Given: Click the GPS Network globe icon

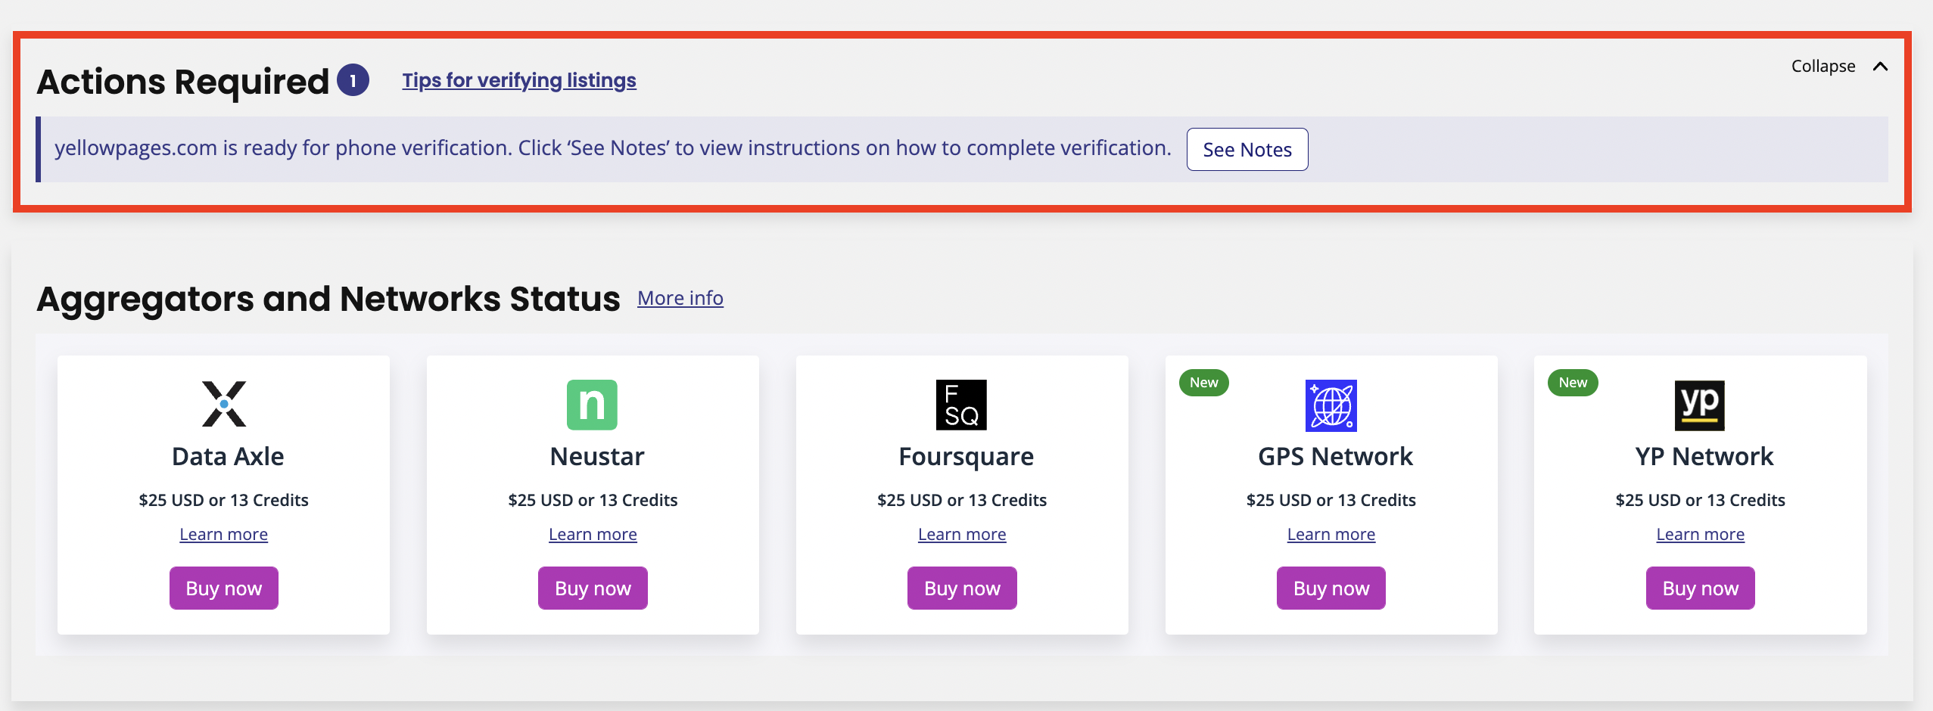Looking at the screenshot, I should (1331, 405).
